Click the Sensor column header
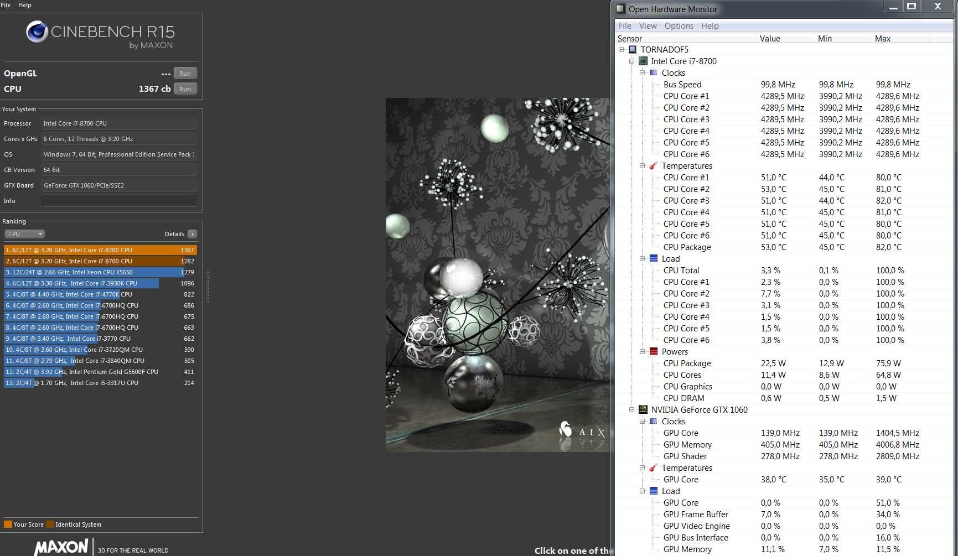Screen dimensions: 958x556 coord(686,39)
